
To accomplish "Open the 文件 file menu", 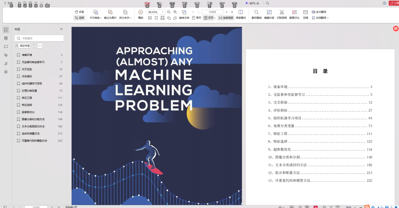I will [8, 3].
